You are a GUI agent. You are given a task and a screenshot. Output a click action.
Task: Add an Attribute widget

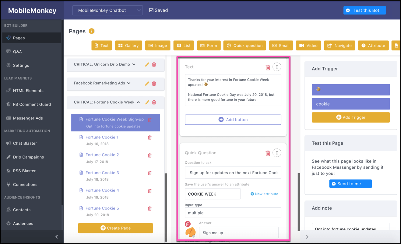tap(374, 45)
